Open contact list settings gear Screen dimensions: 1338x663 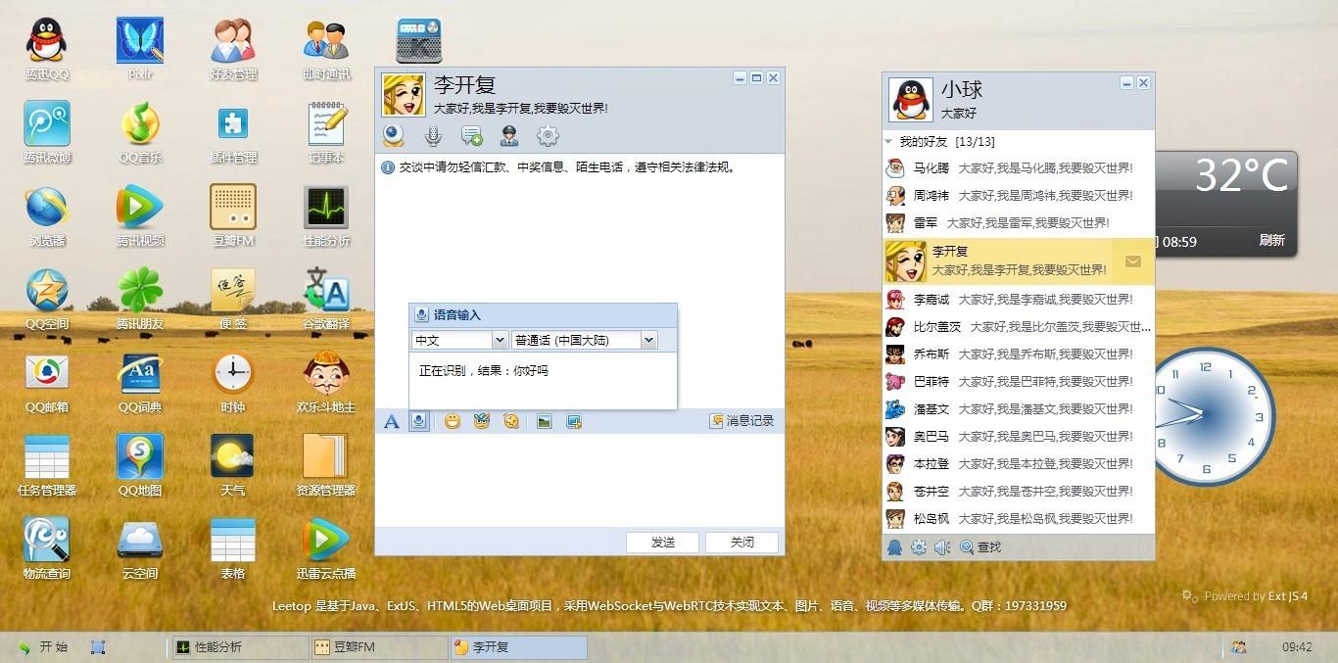click(919, 547)
